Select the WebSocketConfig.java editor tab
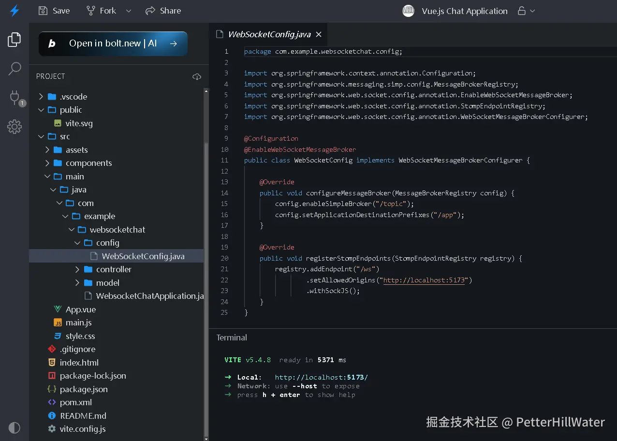The height and width of the screenshot is (441, 617). click(269, 34)
